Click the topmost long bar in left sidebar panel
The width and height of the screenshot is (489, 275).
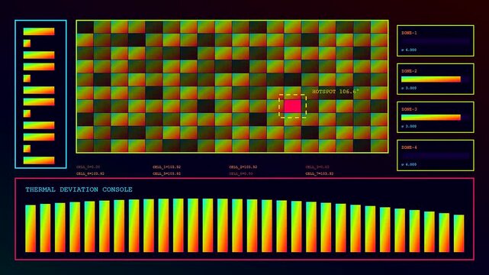coord(39,31)
